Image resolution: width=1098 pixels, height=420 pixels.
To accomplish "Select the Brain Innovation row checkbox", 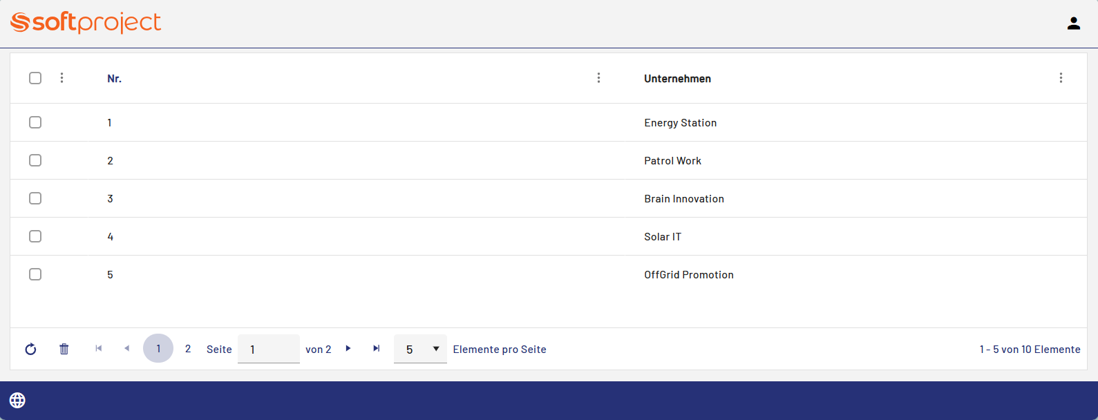I will tap(35, 198).
